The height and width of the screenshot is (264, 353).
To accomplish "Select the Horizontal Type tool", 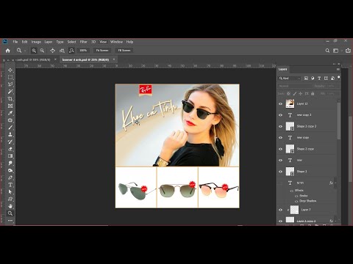I will coord(10,185).
